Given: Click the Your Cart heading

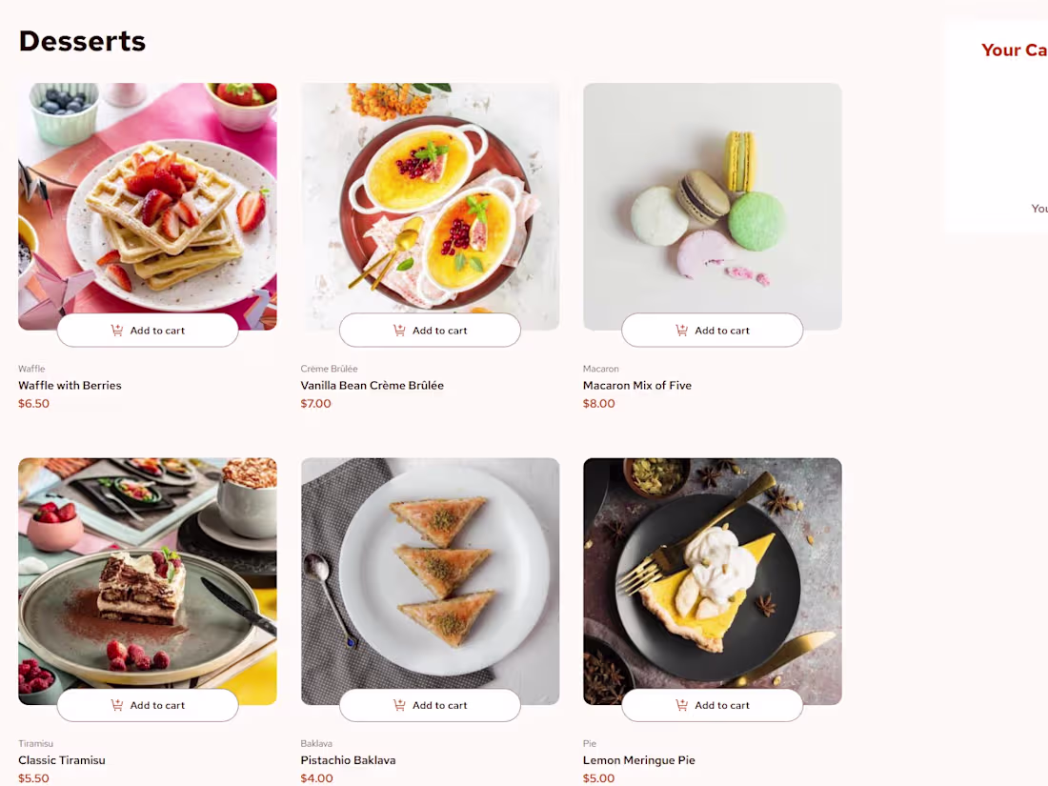Looking at the screenshot, I should [x=1013, y=50].
